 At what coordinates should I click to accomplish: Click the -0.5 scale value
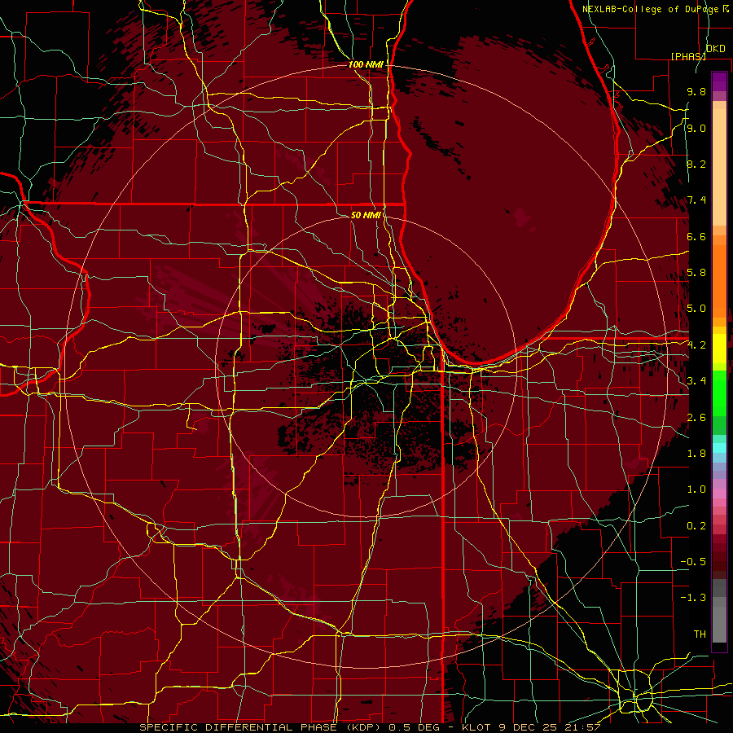693,562
